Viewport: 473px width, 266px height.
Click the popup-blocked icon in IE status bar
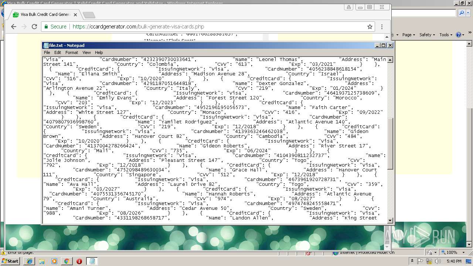[309, 253]
